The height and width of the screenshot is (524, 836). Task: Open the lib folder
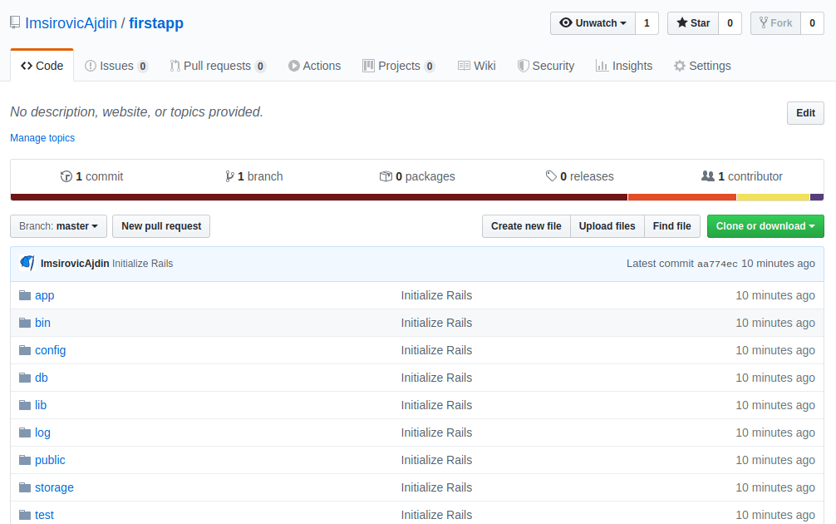click(x=41, y=405)
